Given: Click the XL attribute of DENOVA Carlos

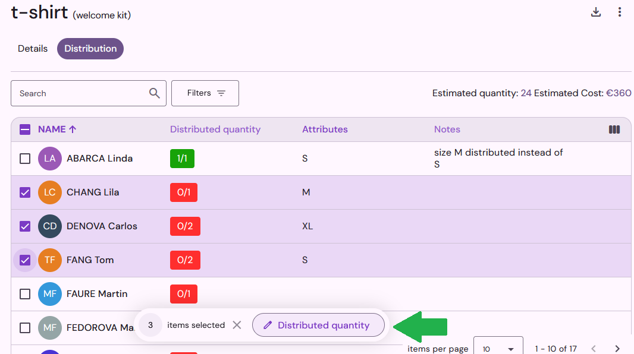Looking at the screenshot, I should pos(307,226).
